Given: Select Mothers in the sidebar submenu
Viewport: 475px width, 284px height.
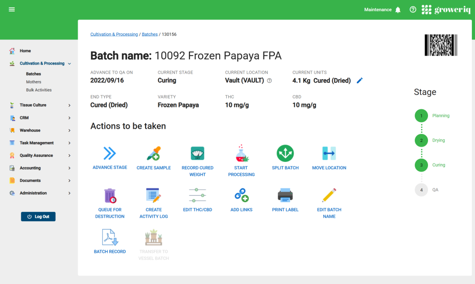Looking at the screenshot, I should coord(34,82).
